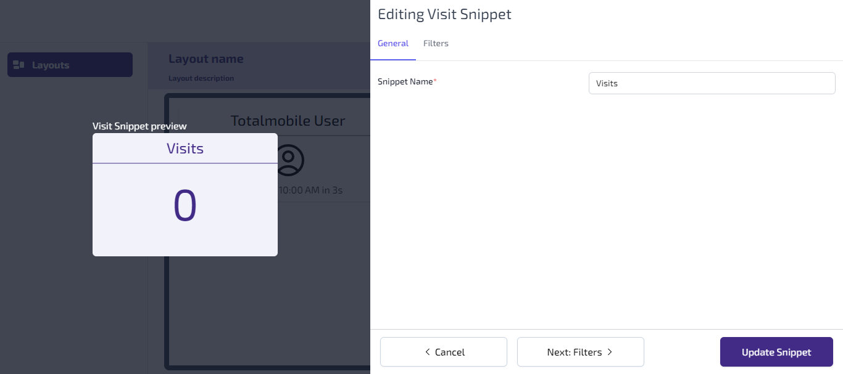
Task: Click the Layout description text
Action: [x=201, y=78]
